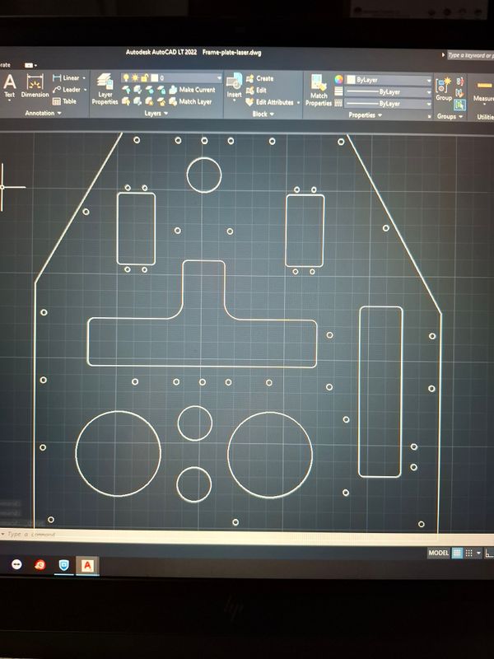Click the linetype icon in Properties
Viewport: 494px width, 659px height.
click(x=338, y=103)
